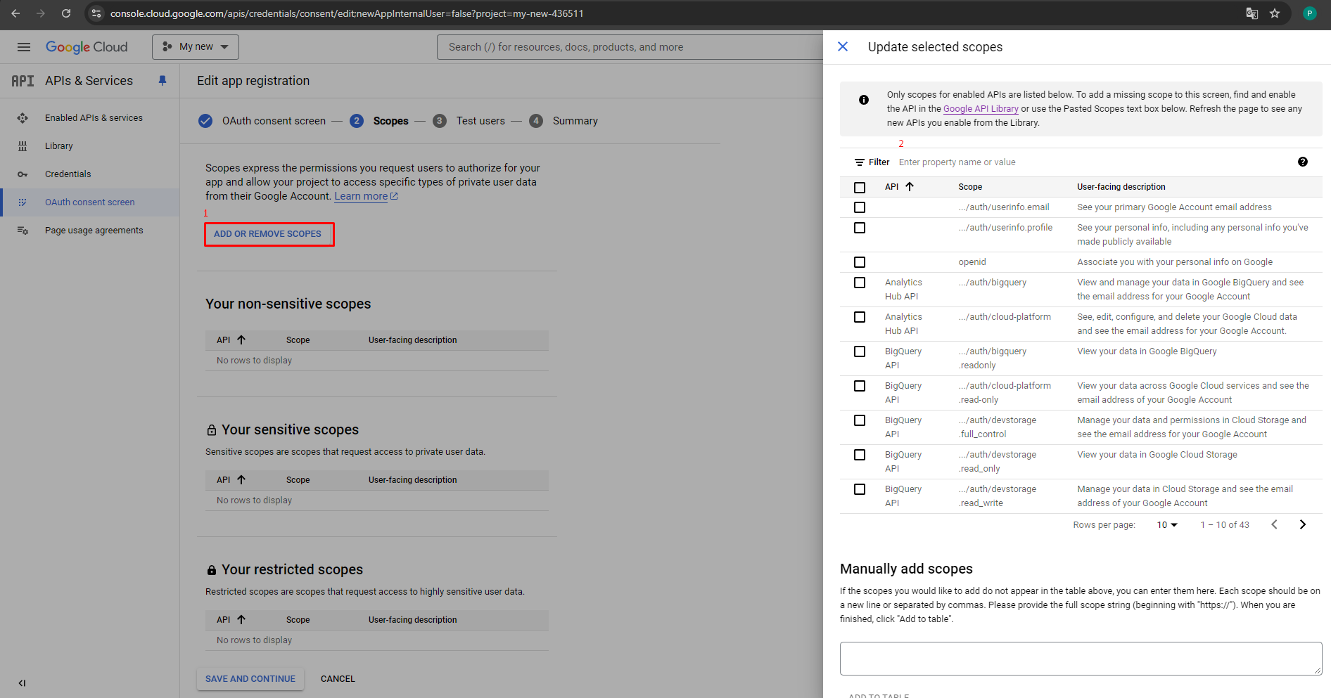The image size is (1331, 698).
Task: Open the My new project selector dropdown
Action: point(196,47)
